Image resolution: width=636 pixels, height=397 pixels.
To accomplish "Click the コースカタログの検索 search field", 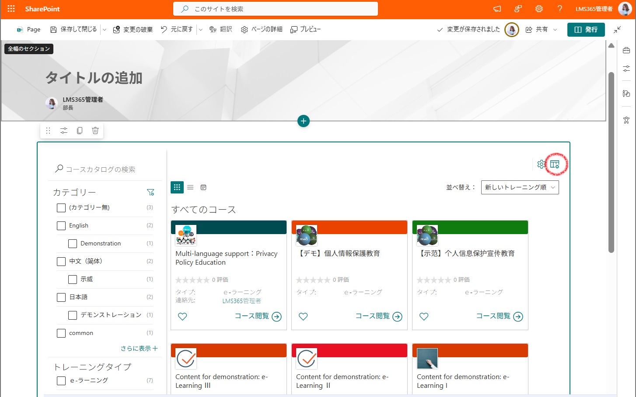I will (x=105, y=169).
